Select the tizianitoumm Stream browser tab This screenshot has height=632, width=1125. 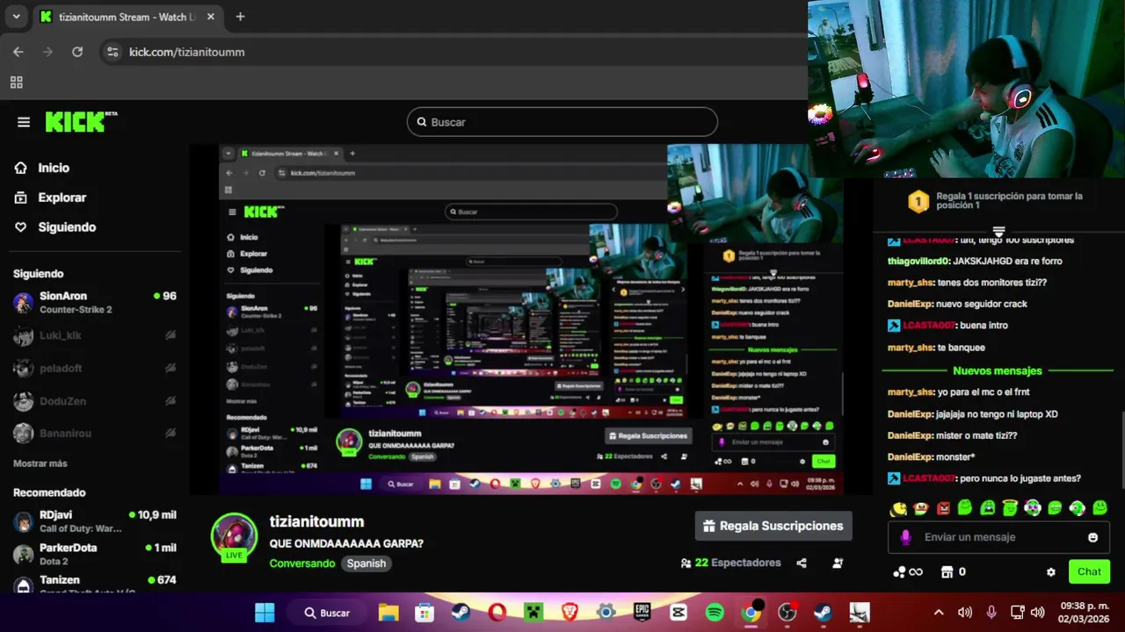127,17
